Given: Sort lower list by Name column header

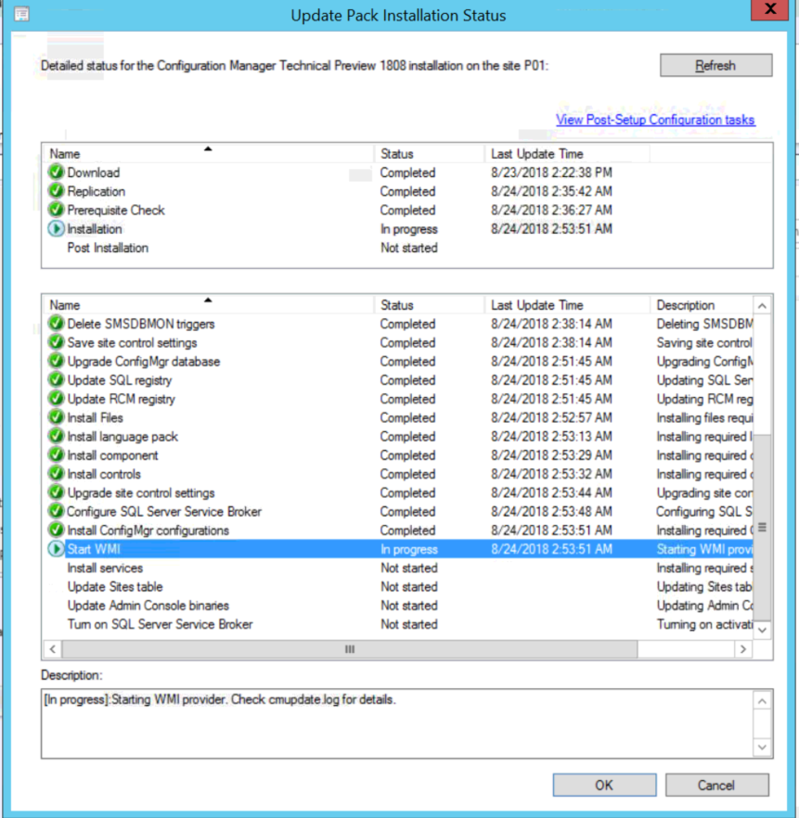Looking at the screenshot, I should pyautogui.click(x=209, y=304).
